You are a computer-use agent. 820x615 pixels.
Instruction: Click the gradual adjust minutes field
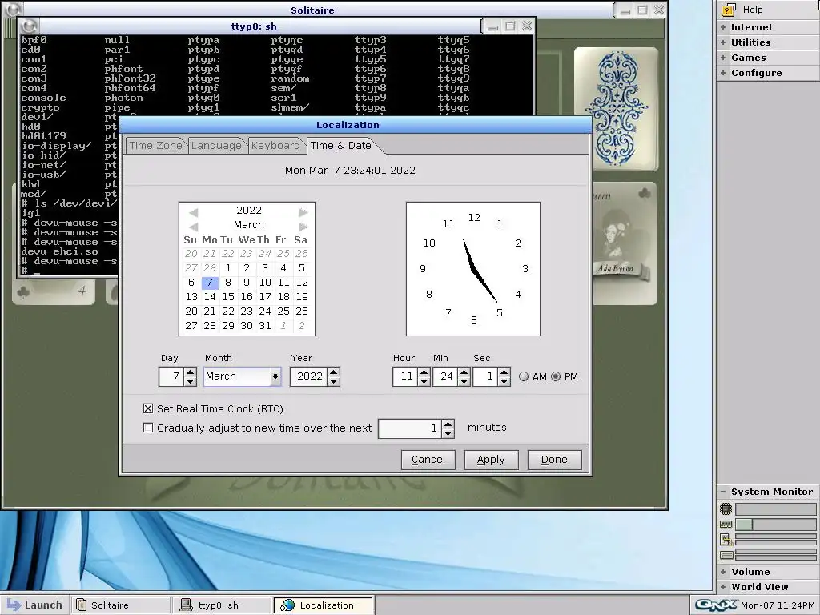click(410, 428)
